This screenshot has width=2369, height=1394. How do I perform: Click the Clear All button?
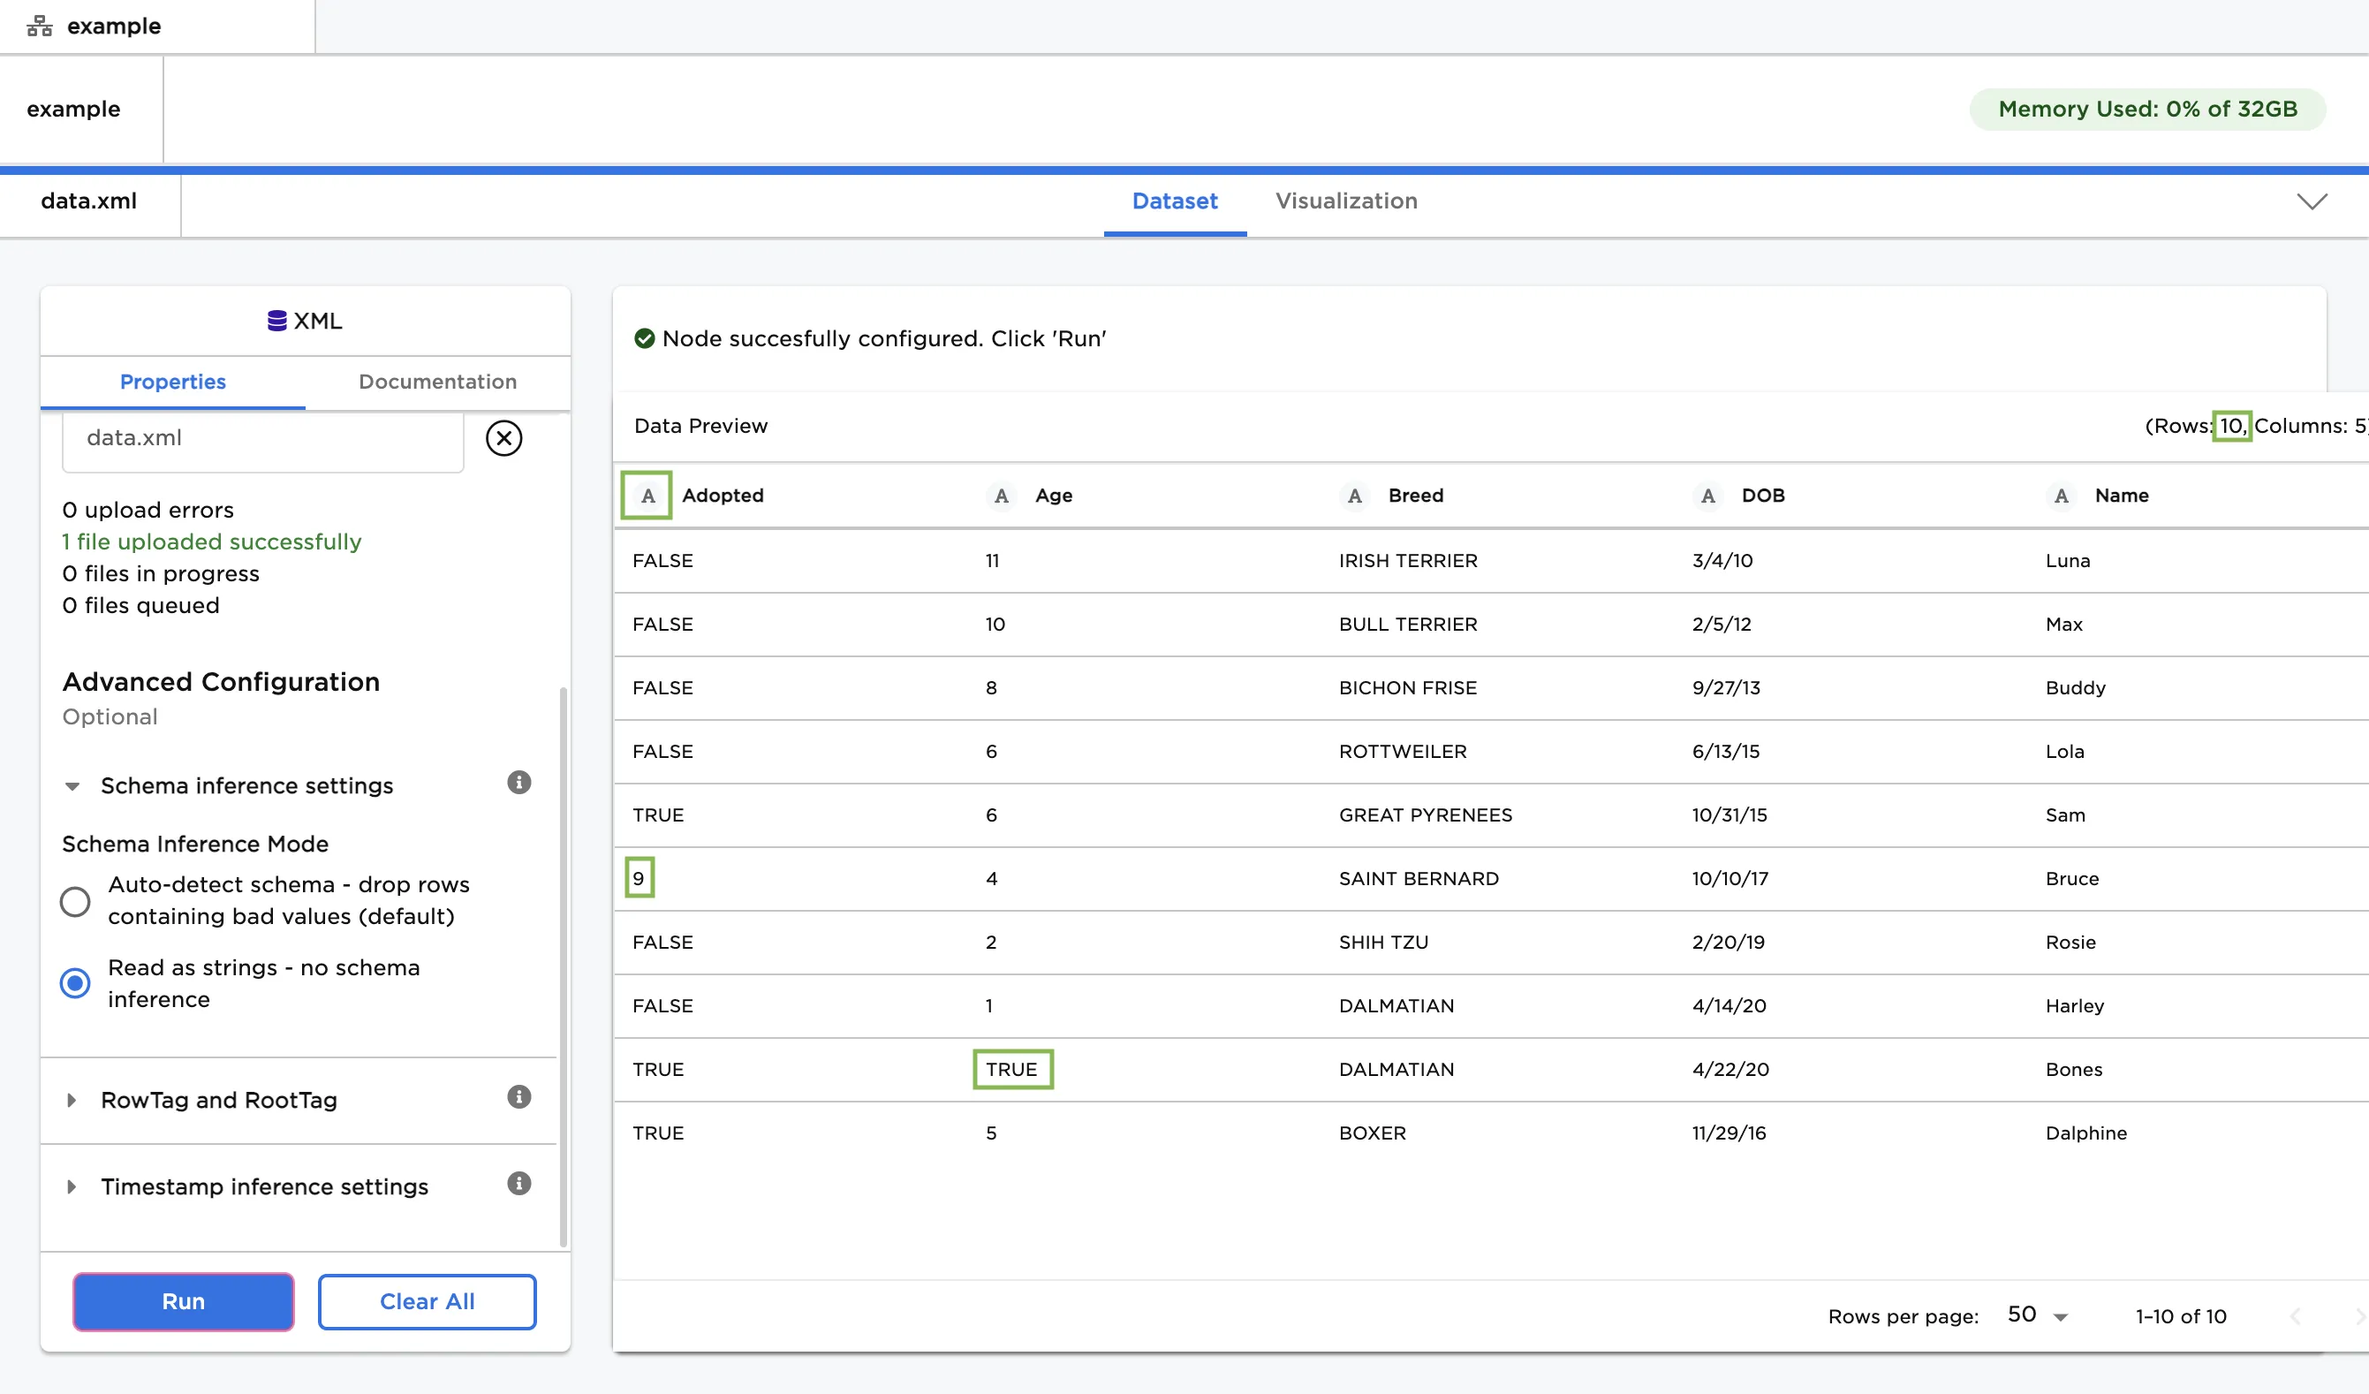pos(427,1301)
